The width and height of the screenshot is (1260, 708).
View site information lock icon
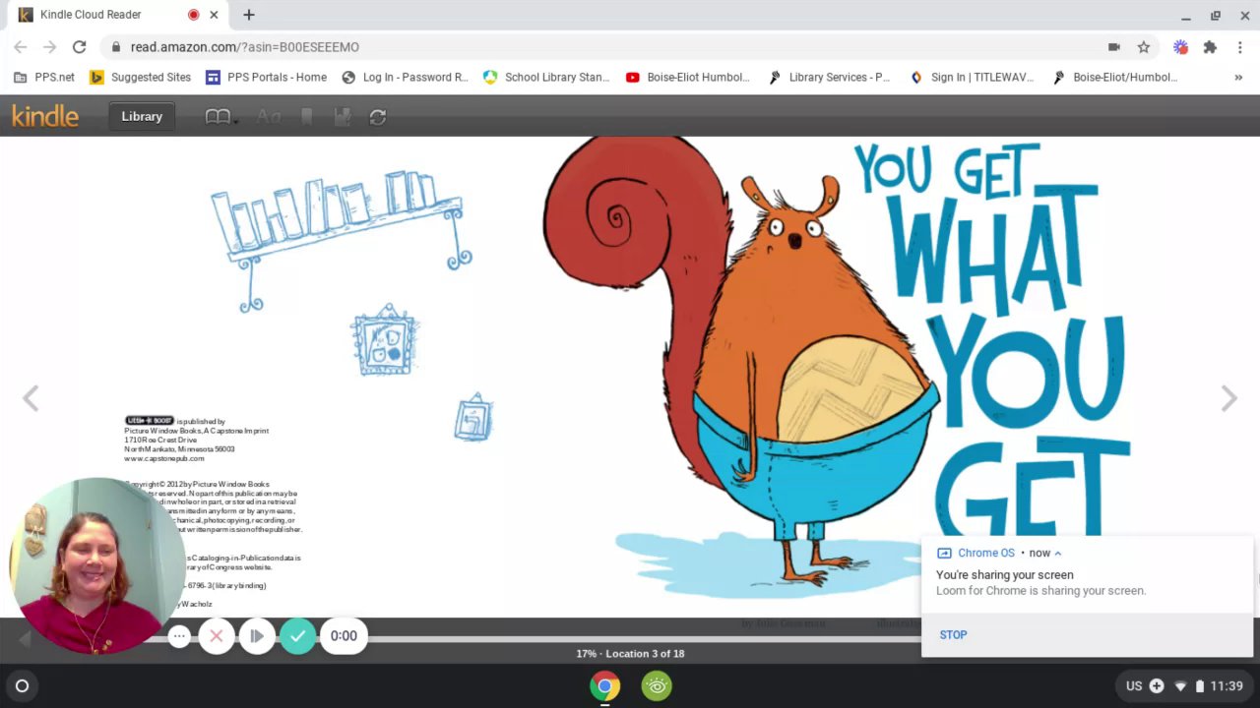click(x=115, y=46)
